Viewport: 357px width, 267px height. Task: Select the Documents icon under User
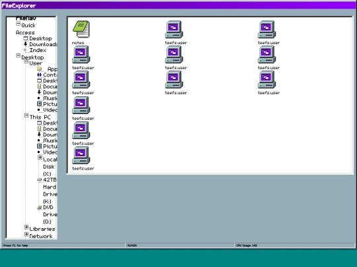[x=39, y=86]
